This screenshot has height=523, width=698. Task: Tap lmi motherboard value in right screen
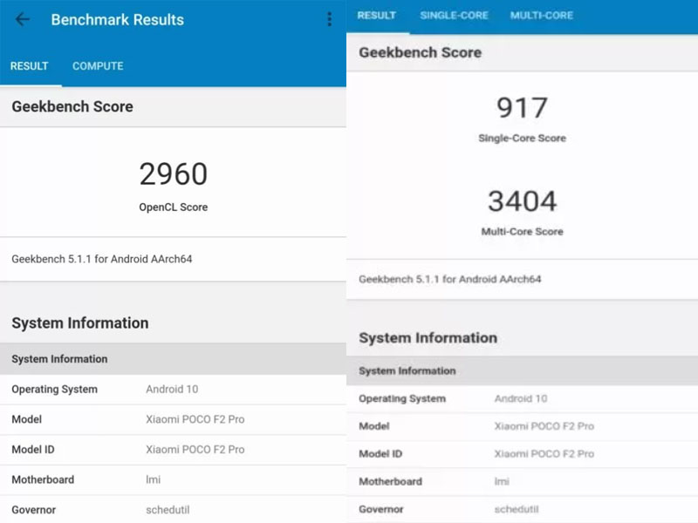point(503,482)
